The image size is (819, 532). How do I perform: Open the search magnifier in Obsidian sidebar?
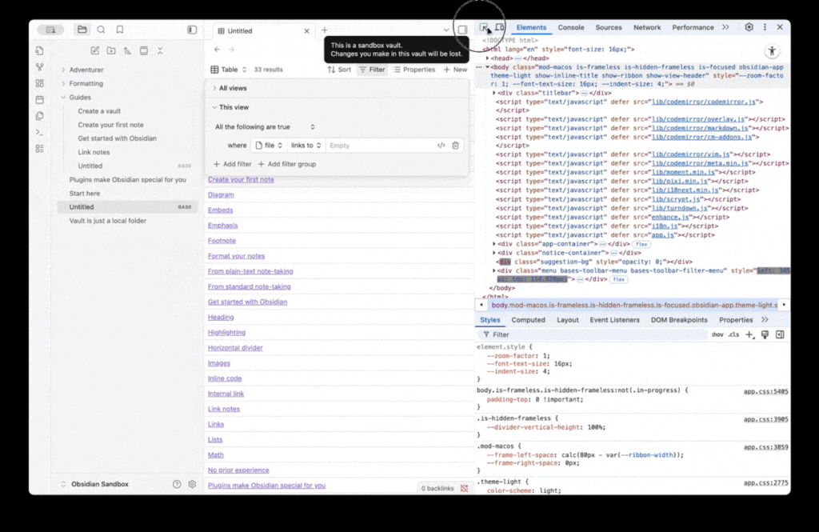pos(101,30)
